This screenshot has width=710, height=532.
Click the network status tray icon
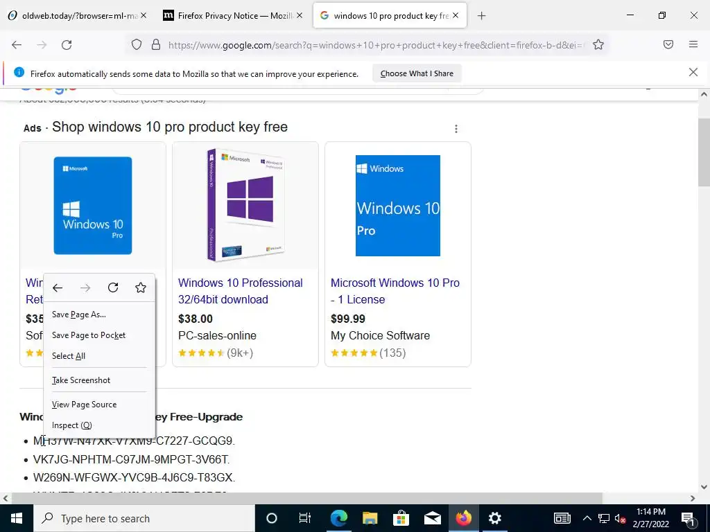(x=604, y=518)
